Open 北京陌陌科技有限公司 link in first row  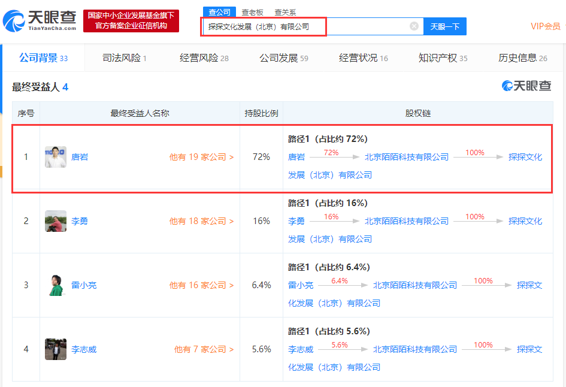point(407,157)
